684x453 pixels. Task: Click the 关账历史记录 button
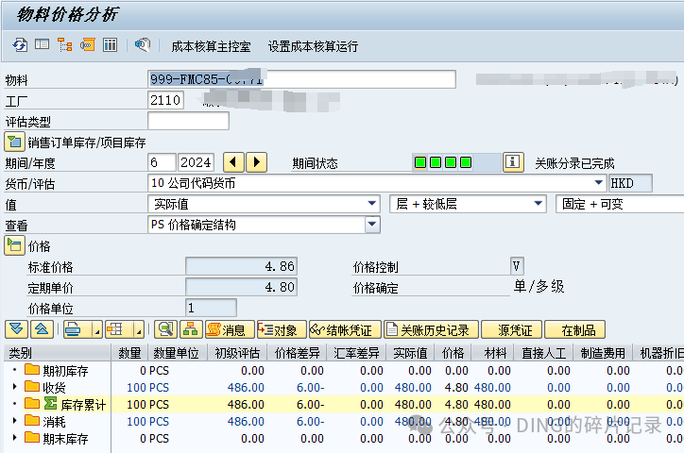pyautogui.click(x=432, y=329)
